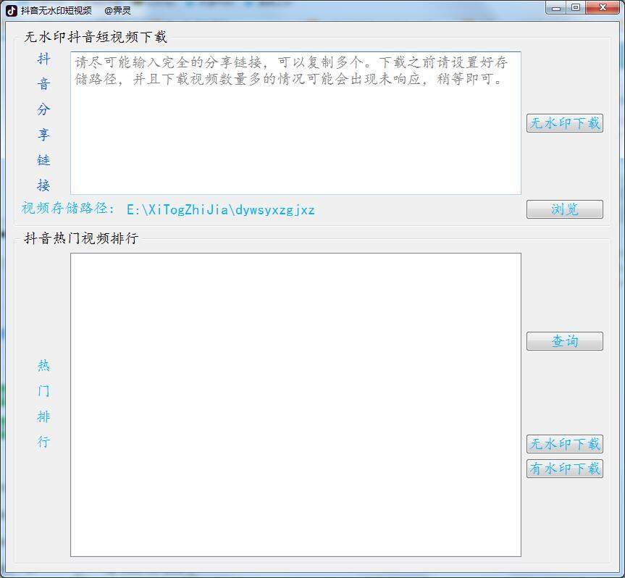Click the lower 无水印下载 button

[x=564, y=444]
